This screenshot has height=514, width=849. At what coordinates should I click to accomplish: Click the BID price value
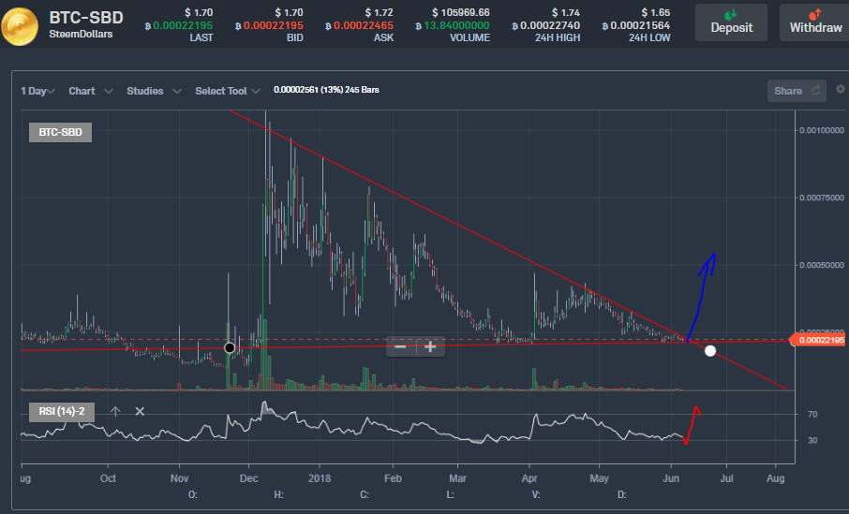pyautogui.click(x=269, y=25)
